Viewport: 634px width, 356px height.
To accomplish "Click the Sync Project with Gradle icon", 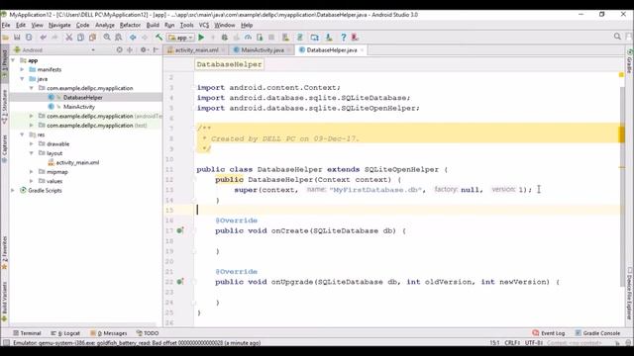I will (299, 38).
